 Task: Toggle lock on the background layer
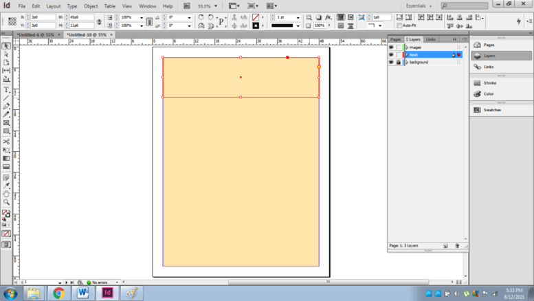398,63
